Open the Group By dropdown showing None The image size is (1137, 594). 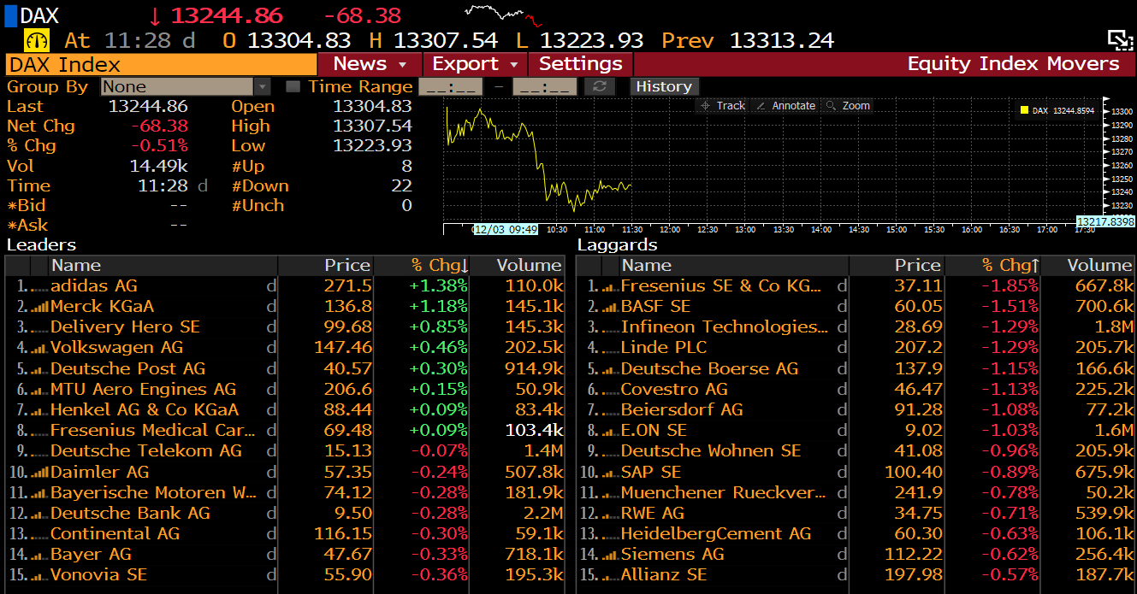click(x=186, y=86)
